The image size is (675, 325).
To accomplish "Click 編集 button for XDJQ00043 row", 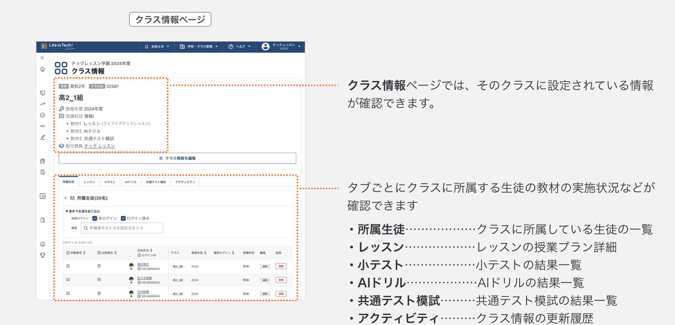I will [265, 280].
